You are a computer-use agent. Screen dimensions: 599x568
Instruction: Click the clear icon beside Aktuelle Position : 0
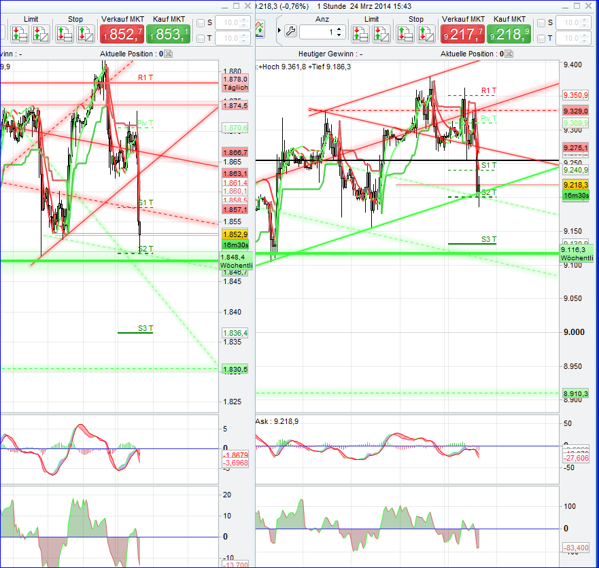(x=168, y=53)
